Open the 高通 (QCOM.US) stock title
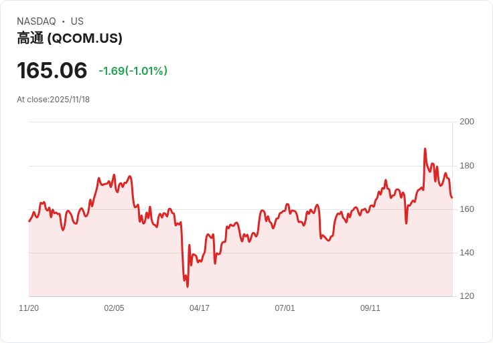Screen dimensions: 493x343 coord(70,38)
